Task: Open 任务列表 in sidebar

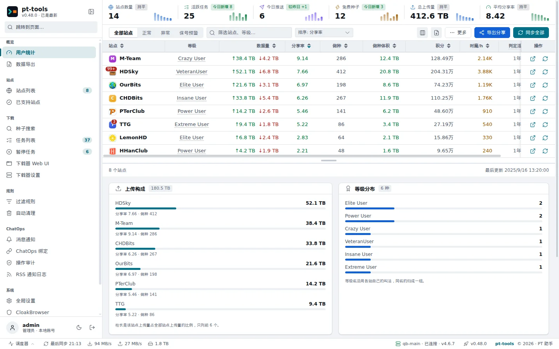Action: point(49,140)
